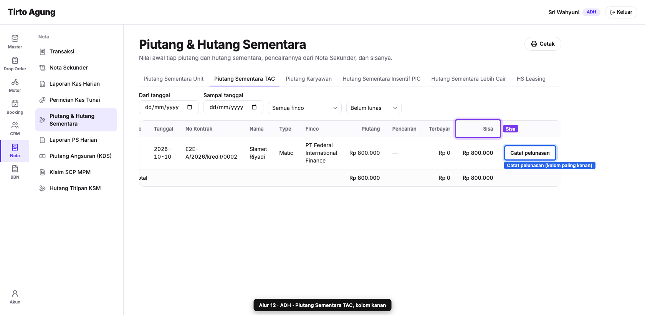Open the Booking calendar icon
The width and height of the screenshot is (645, 315).
point(15,104)
